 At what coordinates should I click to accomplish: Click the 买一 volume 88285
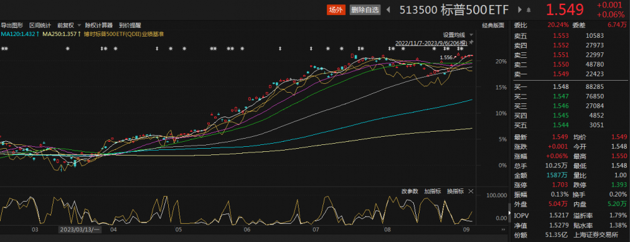point(595,86)
